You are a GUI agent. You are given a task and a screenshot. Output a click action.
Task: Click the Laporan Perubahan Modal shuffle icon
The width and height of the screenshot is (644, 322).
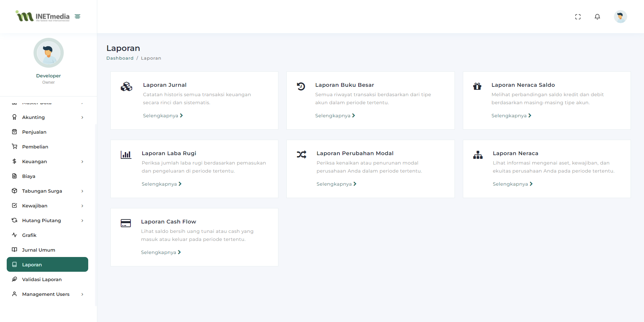(x=301, y=155)
